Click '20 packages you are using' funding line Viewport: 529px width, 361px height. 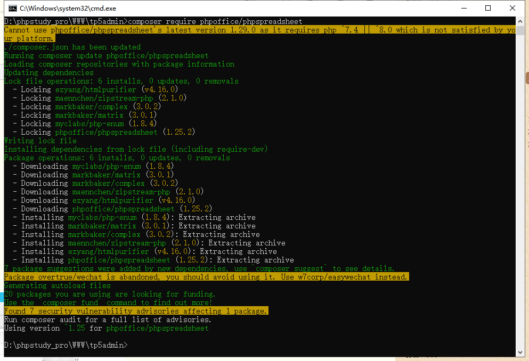[110, 294]
